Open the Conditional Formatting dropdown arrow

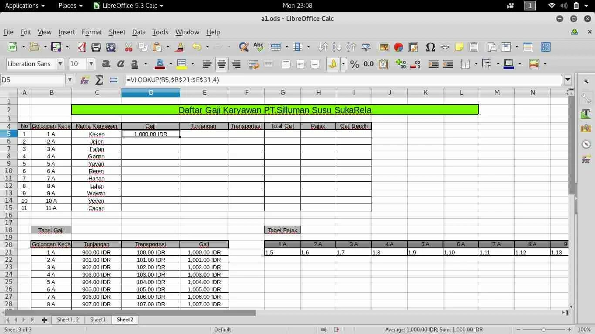click(x=545, y=64)
